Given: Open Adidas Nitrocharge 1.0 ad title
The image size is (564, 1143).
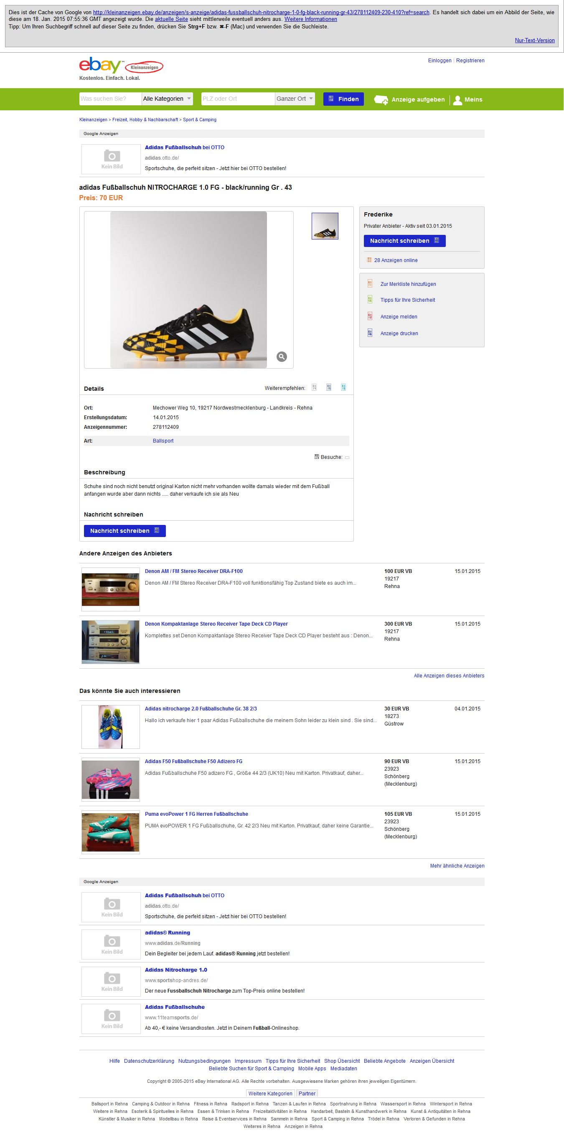Looking at the screenshot, I should tap(176, 970).
